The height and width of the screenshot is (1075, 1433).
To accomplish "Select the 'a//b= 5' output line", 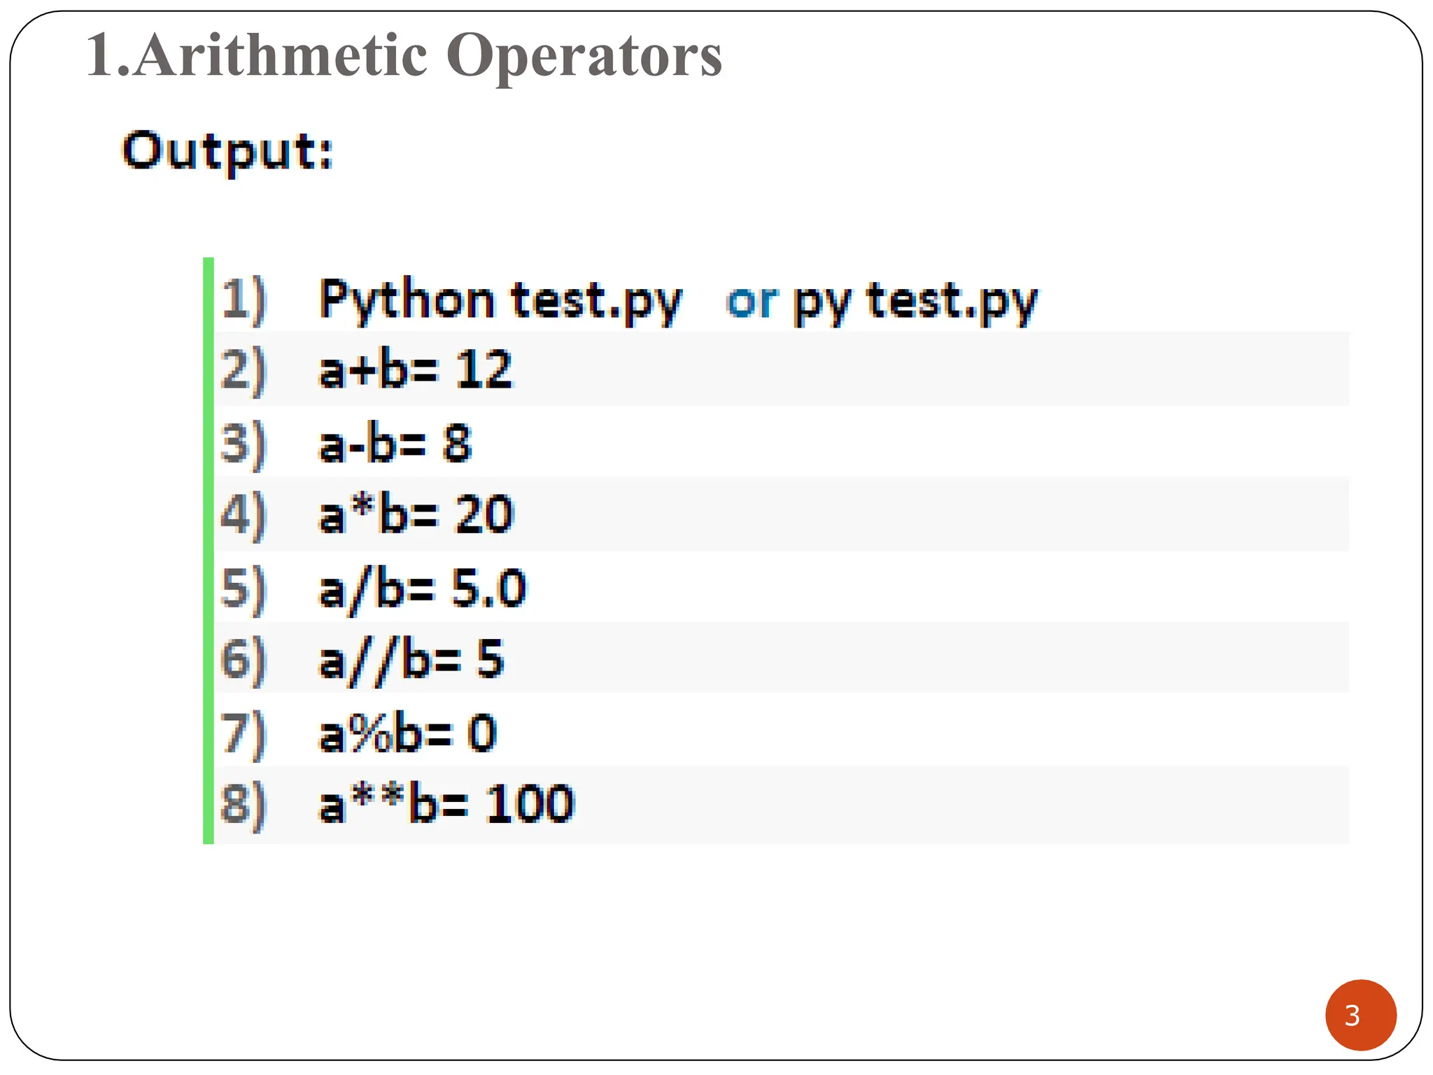I will pyautogui.click(x=411, y=660).
